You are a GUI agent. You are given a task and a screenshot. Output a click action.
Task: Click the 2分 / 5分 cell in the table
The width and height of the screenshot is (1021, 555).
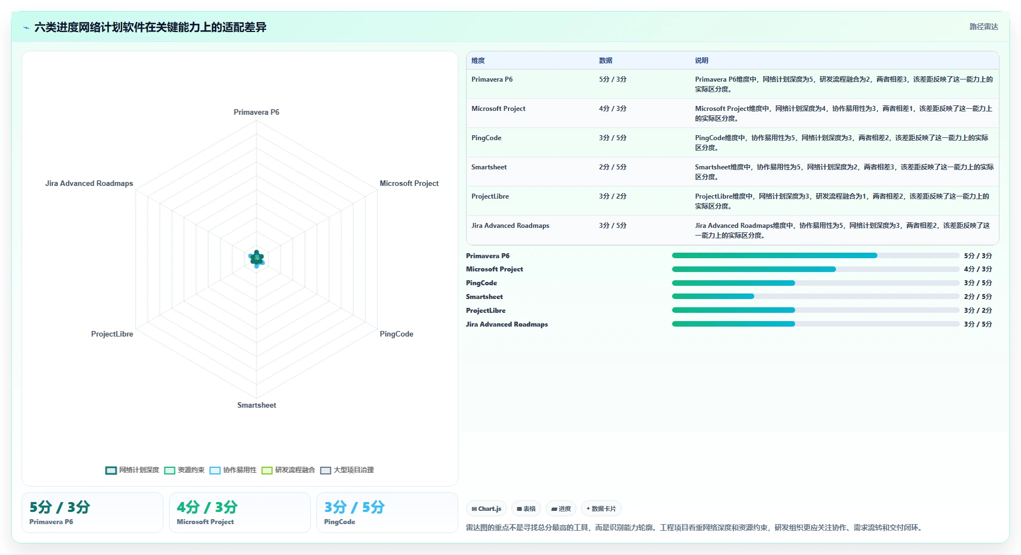coord(612,167)
